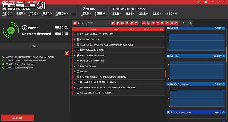The image size is (228, 122).
Task: Expand CPU [#0] Intel Core i7-13700K: DTS
Action: pyautogui.click(x=74, y=34)
